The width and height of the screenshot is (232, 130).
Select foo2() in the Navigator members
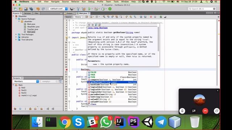coord(24,90)
